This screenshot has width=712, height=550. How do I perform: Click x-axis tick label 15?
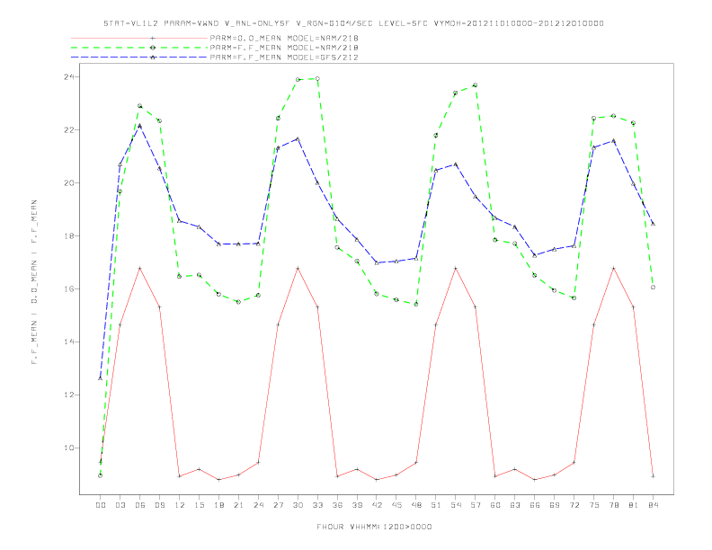tap(199, 505)
